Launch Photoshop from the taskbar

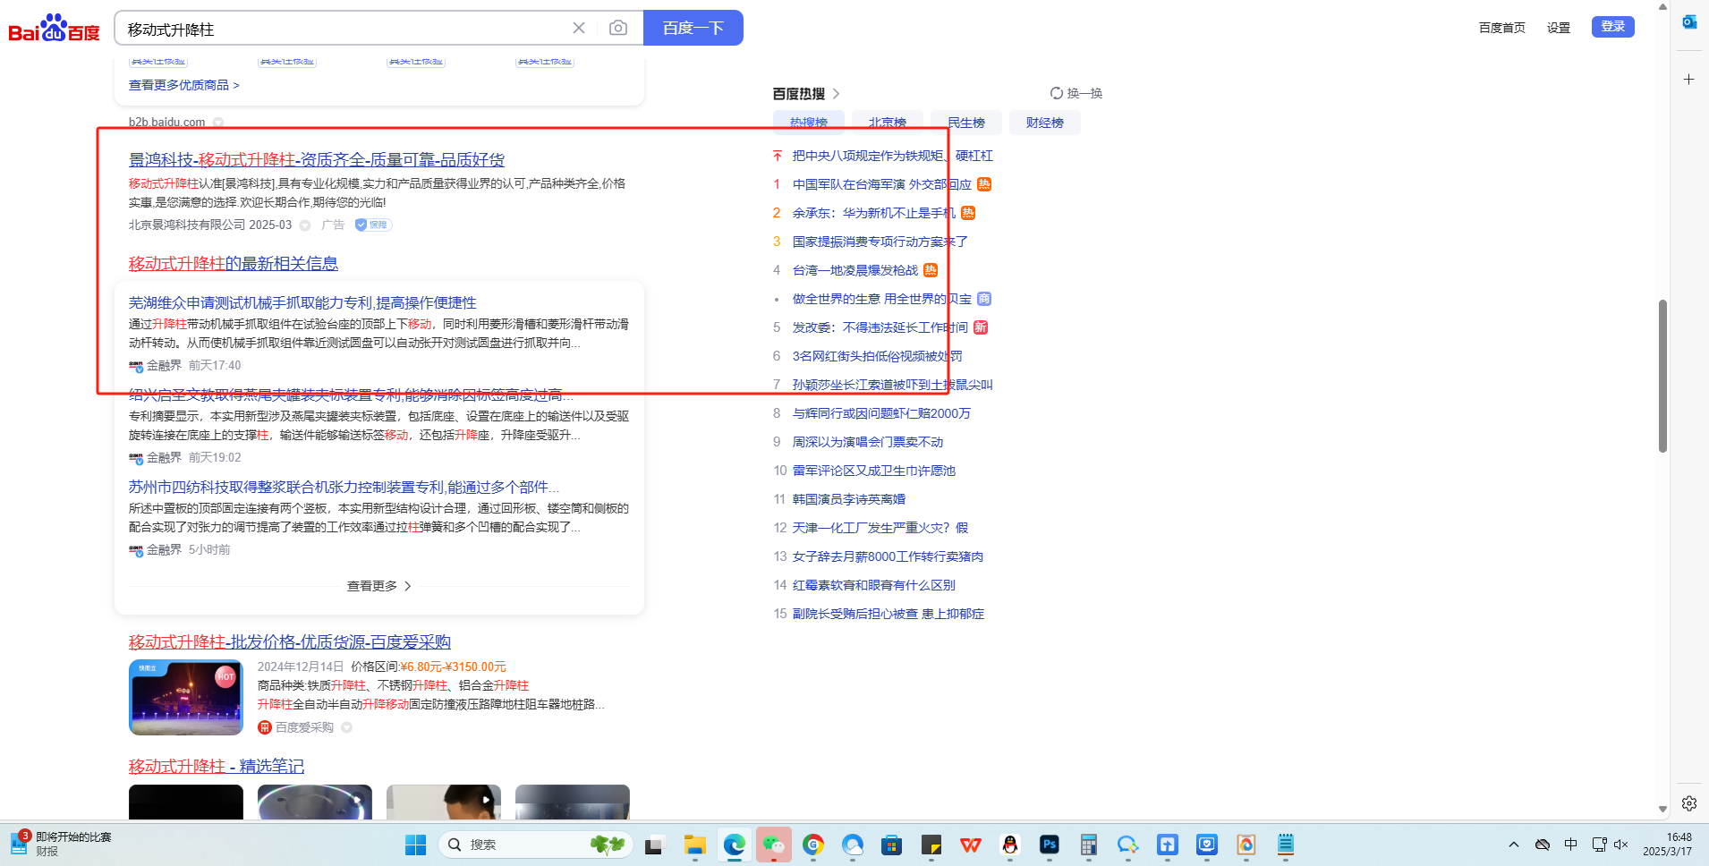point(1049,845)
